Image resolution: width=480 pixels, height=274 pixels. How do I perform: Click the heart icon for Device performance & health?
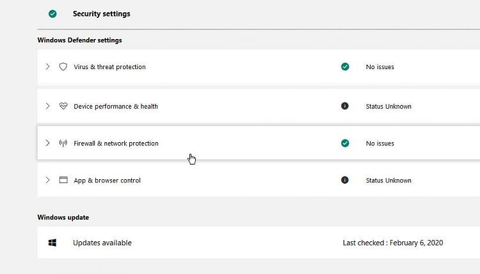tap(63, 106)
